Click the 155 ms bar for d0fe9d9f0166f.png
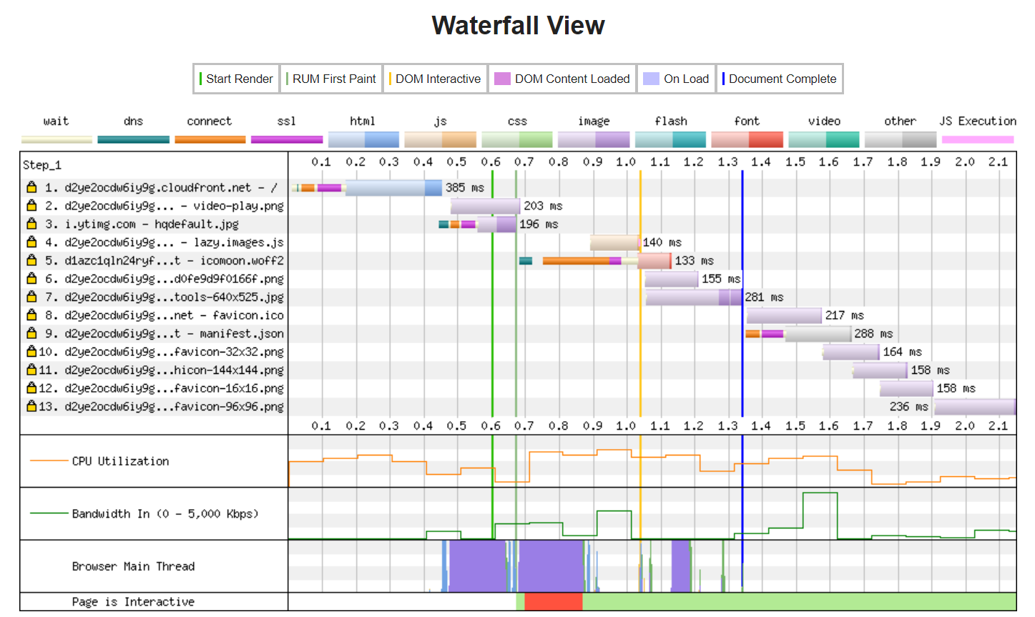 [672, 279]
